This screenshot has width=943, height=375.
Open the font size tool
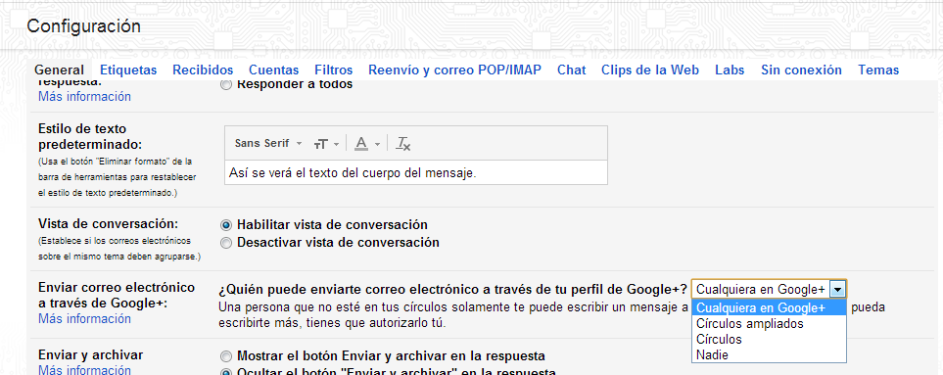320,144
